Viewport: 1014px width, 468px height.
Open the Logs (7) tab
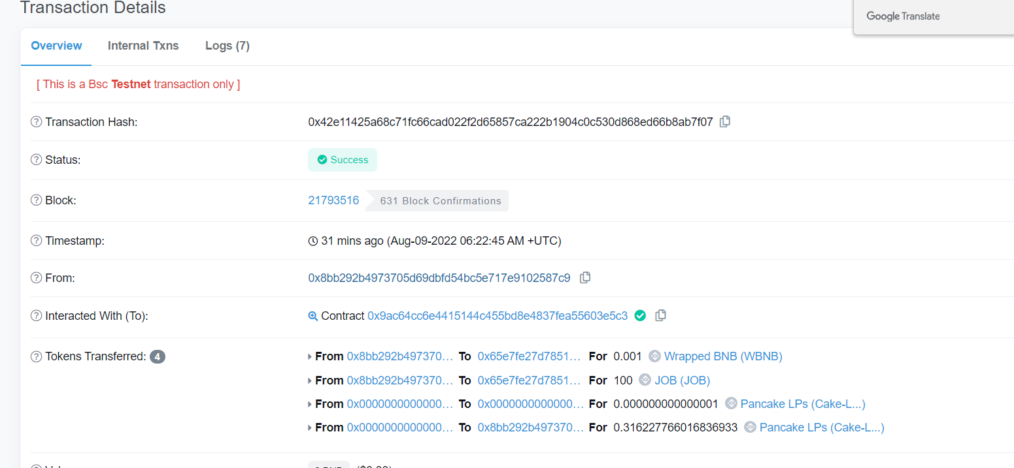coord(228,46)
